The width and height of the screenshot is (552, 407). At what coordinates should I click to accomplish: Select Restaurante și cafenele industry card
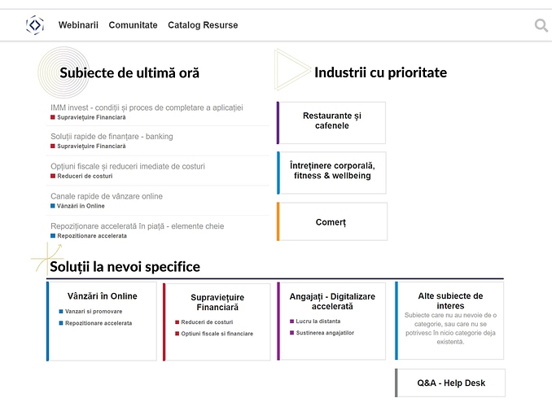[331, 123]
